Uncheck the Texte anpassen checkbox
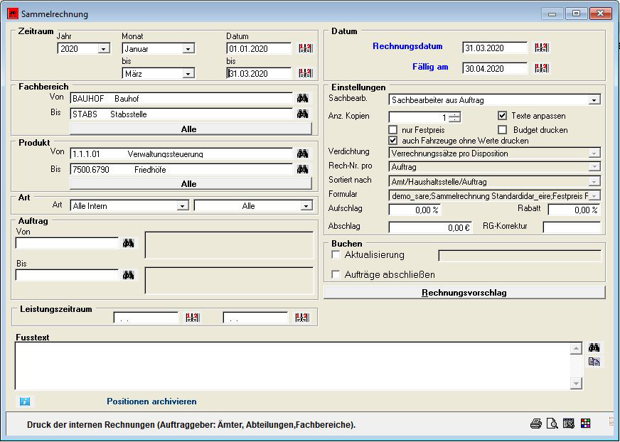Image resolution: width=620 pixels, height=442 pixels. point(502,116)
